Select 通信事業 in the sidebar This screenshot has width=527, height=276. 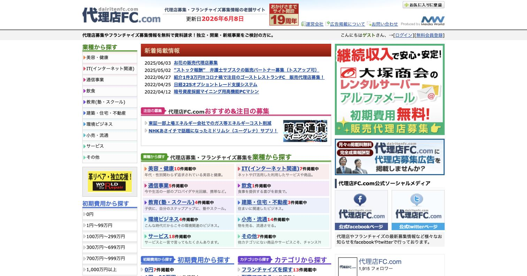pyautogui.click(x=110, y=80)
